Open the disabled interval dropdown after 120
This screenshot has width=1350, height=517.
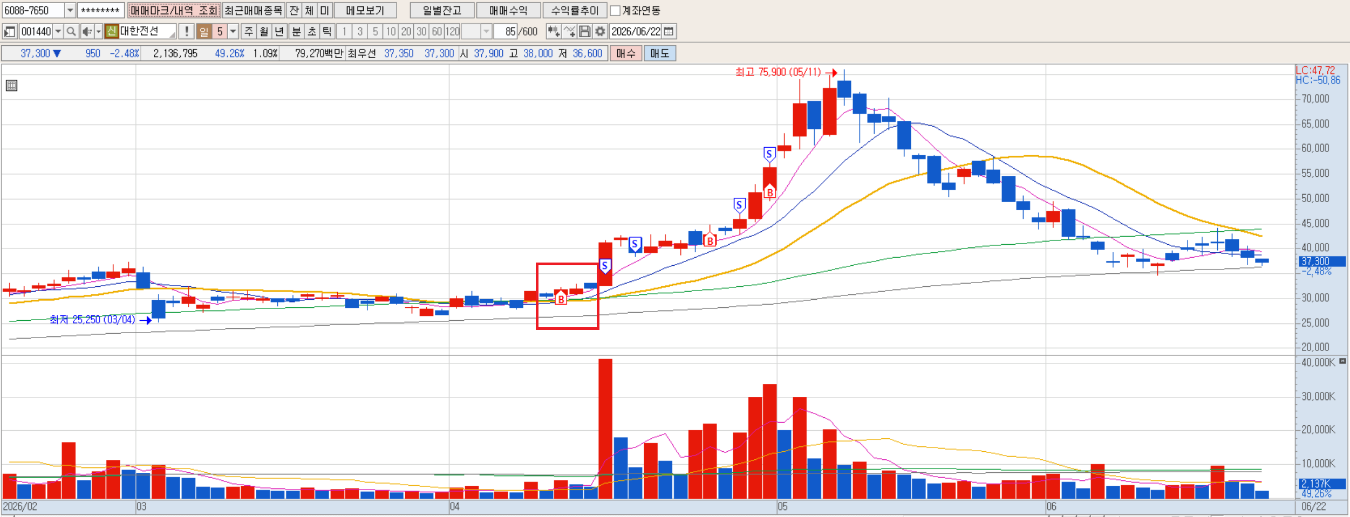(486, 32)
